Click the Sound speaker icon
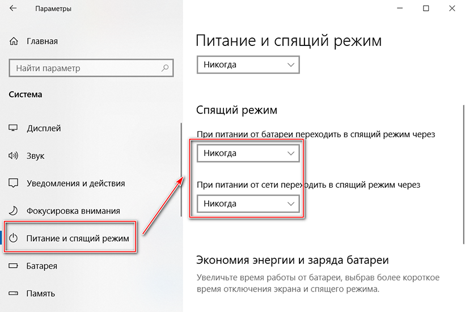 pyautogui.click(x=14, y=155)
